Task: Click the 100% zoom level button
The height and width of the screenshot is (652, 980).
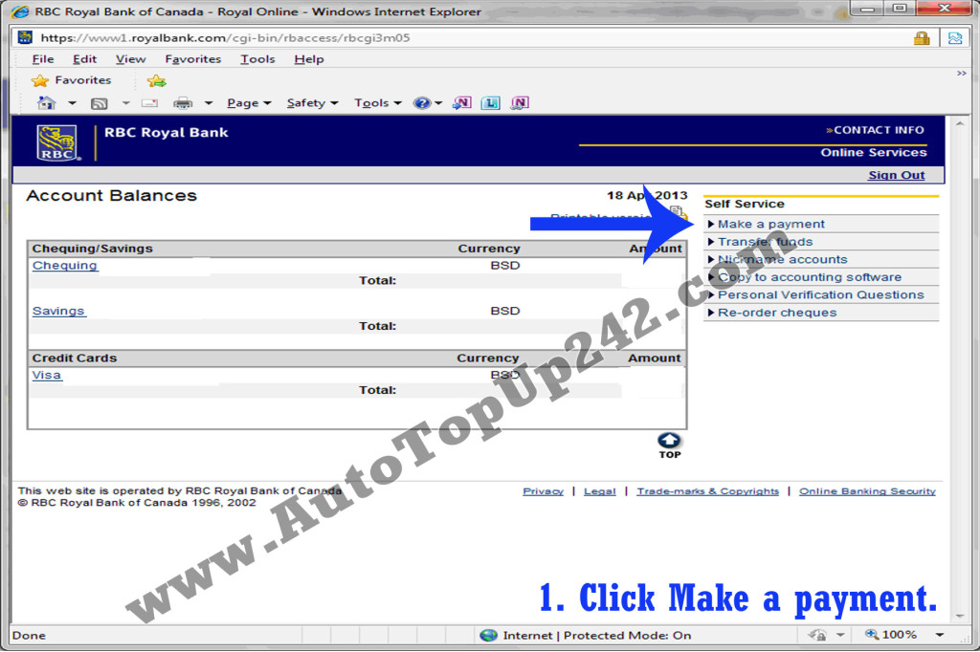Action: 891,635
